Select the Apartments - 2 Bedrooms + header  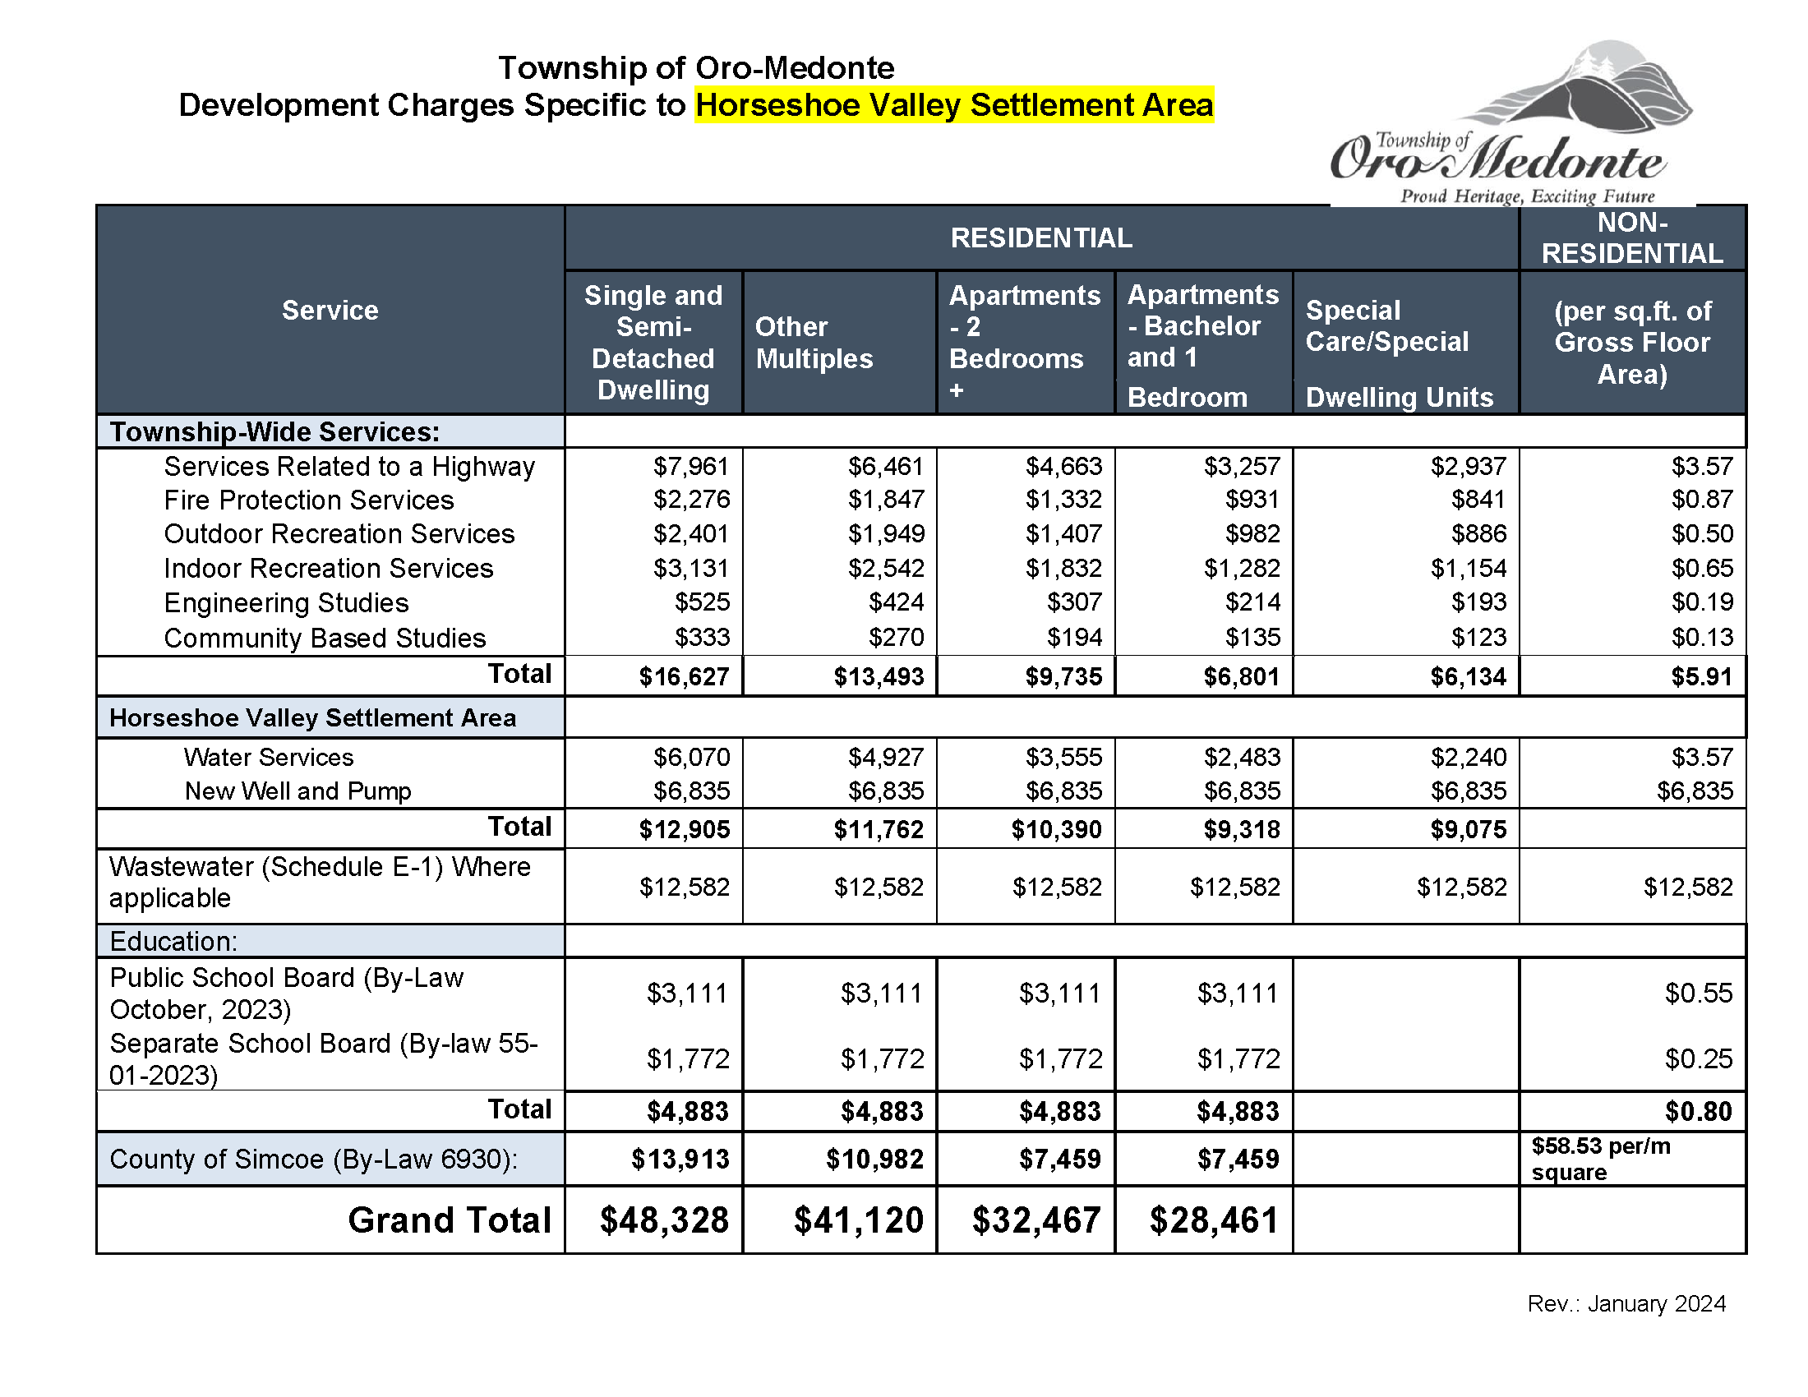[x=1025, y=342]
